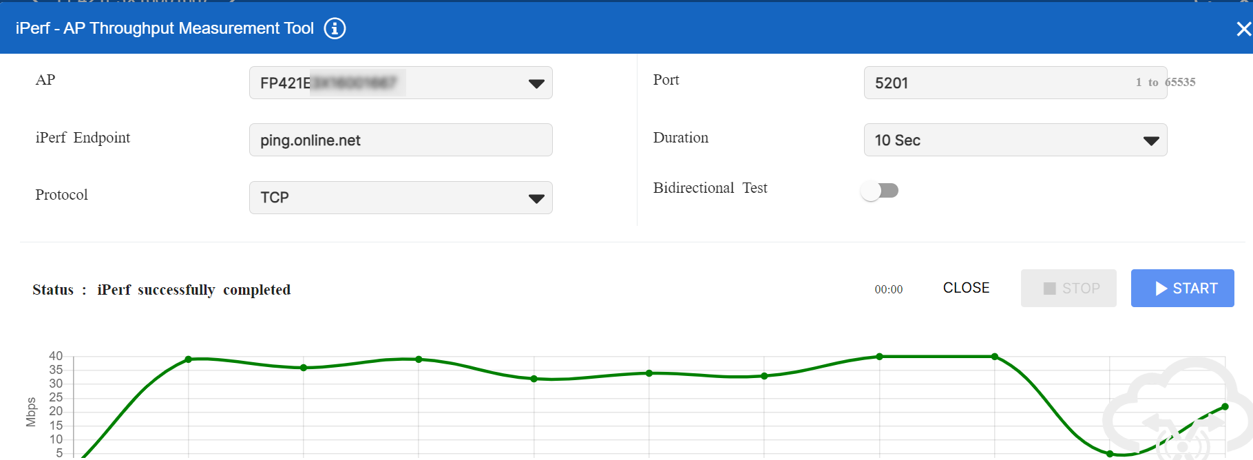Close the iPerf measurement tool dialog
This screenshot has height=460, width=1253.
[1243, 29]
